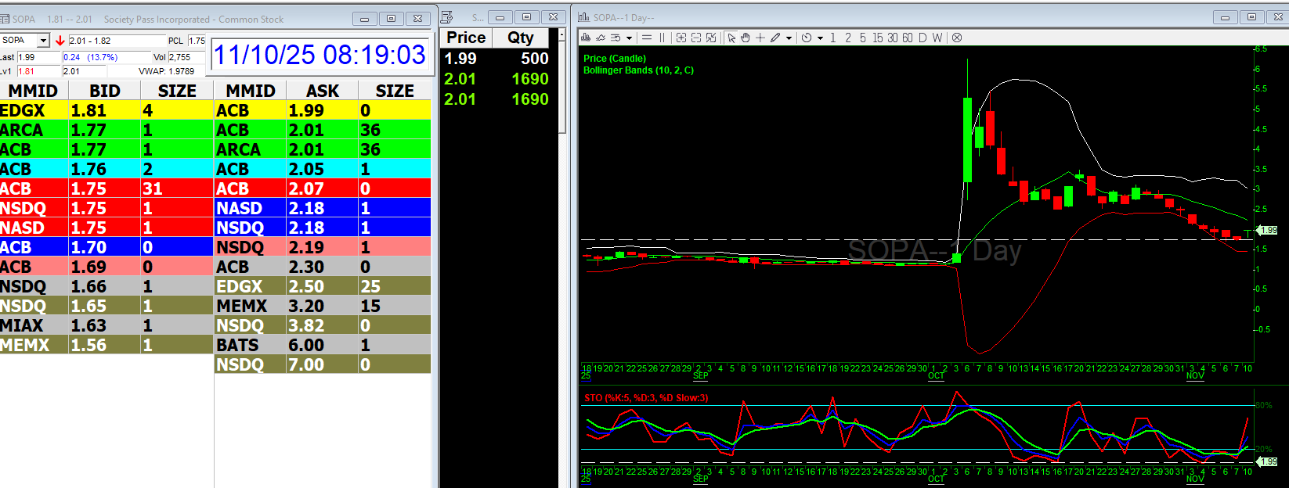Select the hand pan tool
This screenshot has height=488, width=1289.
pyautogui.click(x=745, y=38)
